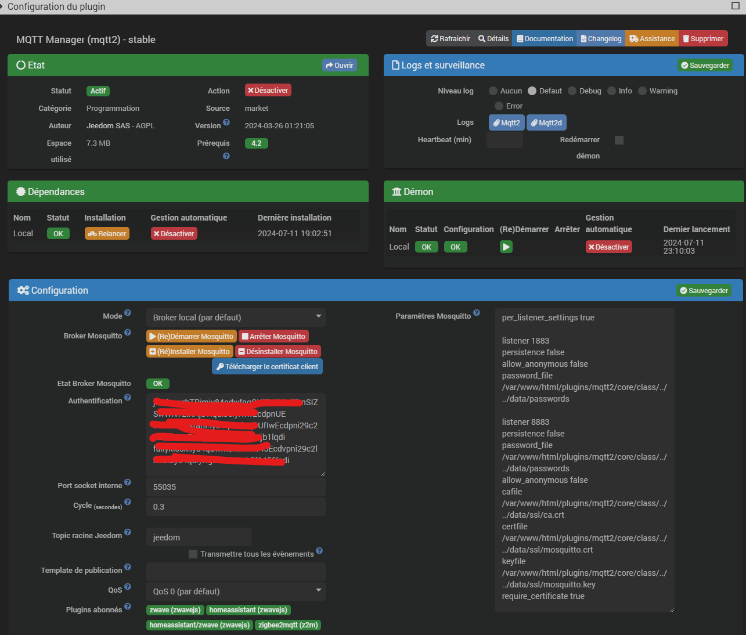Click Arrêter Mosquitto button

[x=273, y=337]
